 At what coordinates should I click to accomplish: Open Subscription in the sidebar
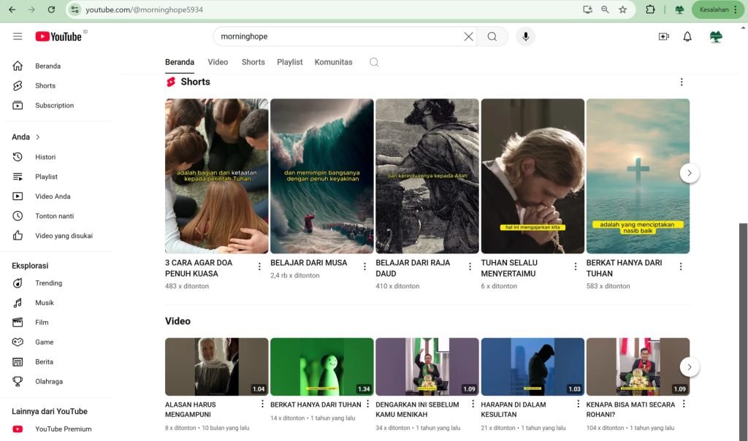(54, 105)
